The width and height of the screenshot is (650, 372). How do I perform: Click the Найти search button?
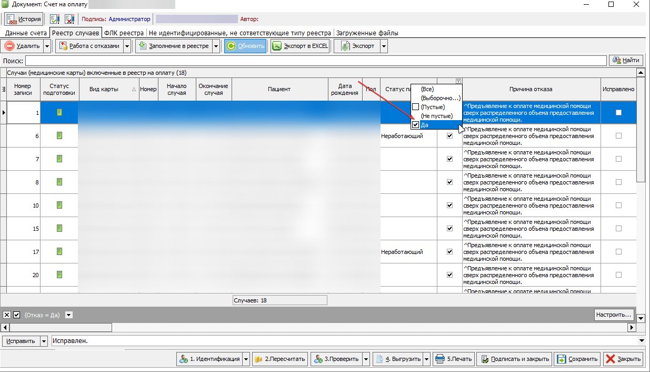626,61
